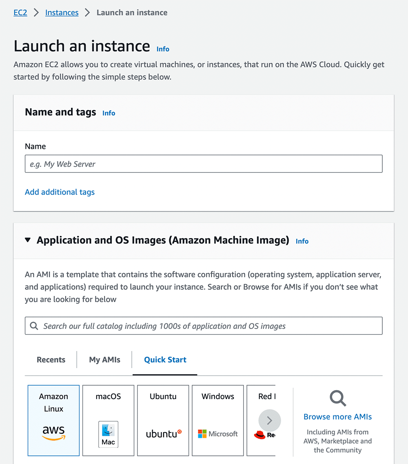Click the magnifier icon in the AMI search bar
This screenshot has height=464, width=408.
pos(33,326)
